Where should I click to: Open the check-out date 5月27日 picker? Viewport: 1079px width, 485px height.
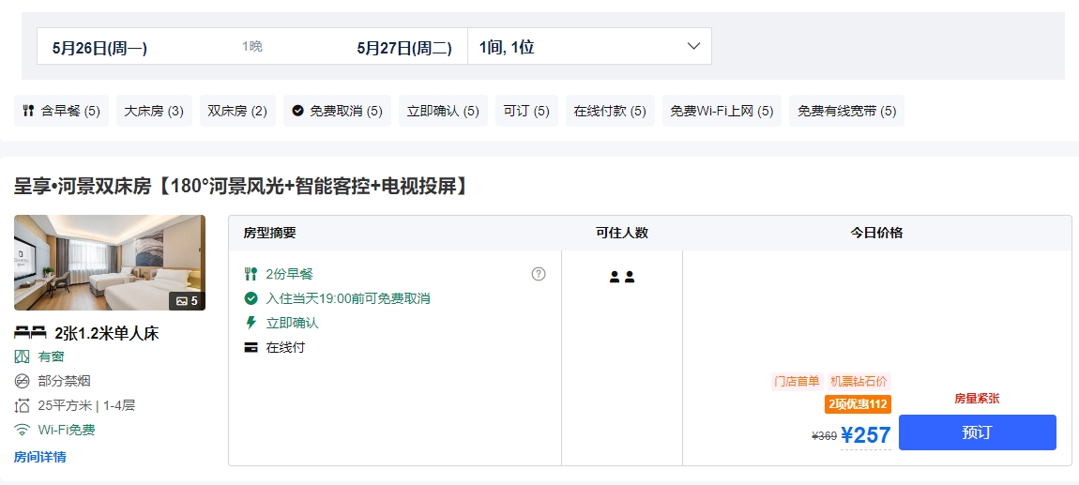click(x=404, y=47)
